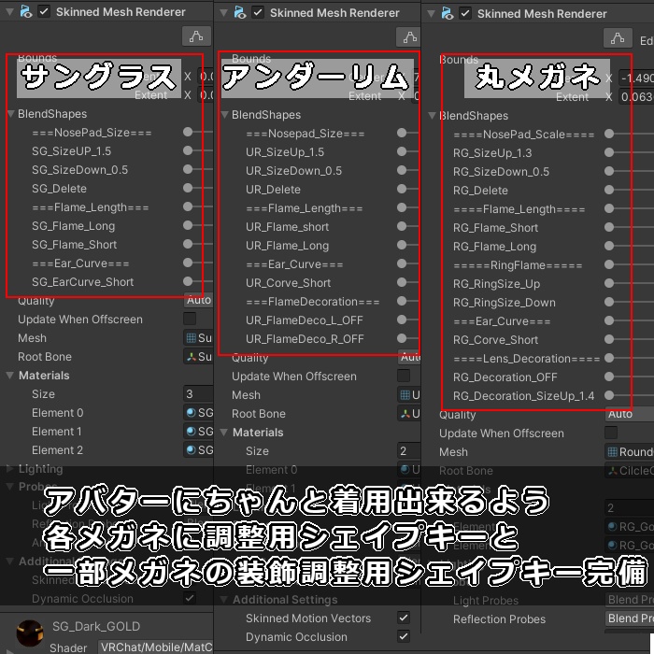Viewport: 654px width, 654px height.
Task: Click Edit Bounds icon in left panel
Action: (196, 36)
